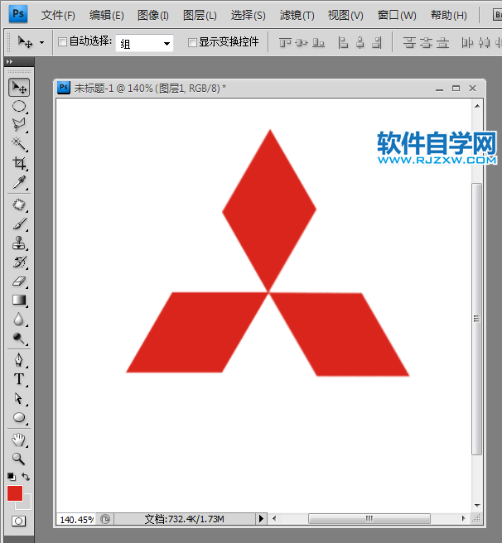Image resolution: width=502 pixels, height=543 pixels.
Task: Distribute left edges of layers
Action: (467, 43)
